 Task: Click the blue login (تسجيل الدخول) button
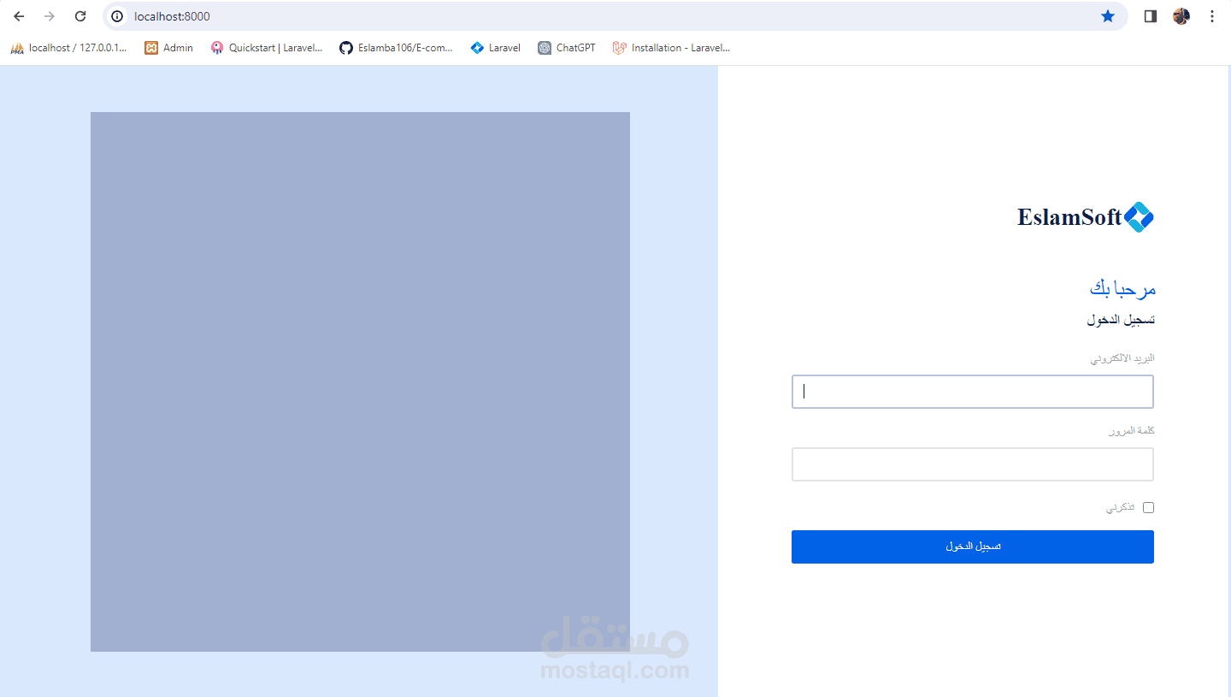coord(973,546)
